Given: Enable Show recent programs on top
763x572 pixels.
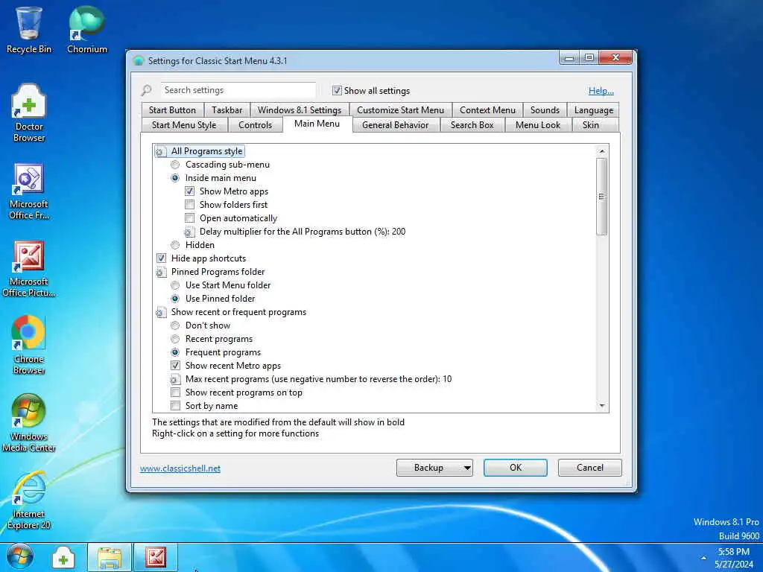Looking at the screenshot, I should [175, 393].
